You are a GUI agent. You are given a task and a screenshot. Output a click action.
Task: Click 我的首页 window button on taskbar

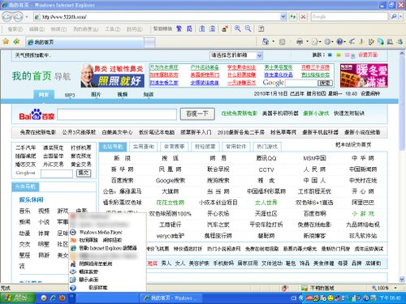[x=171, y=298]
